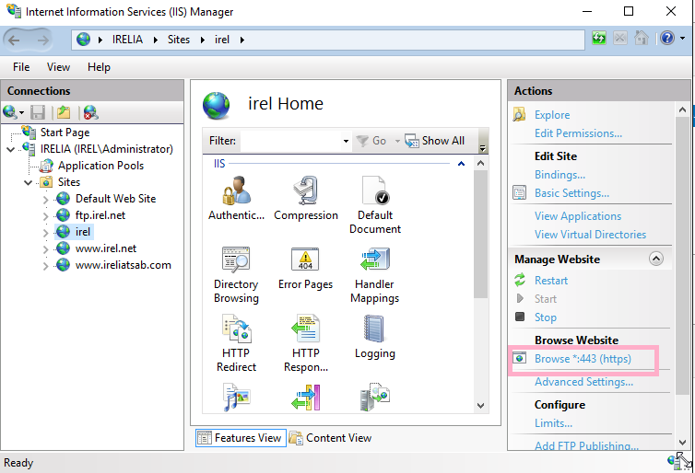Open Edit Permissions link
Screen dimensions: 695x473
578,133
